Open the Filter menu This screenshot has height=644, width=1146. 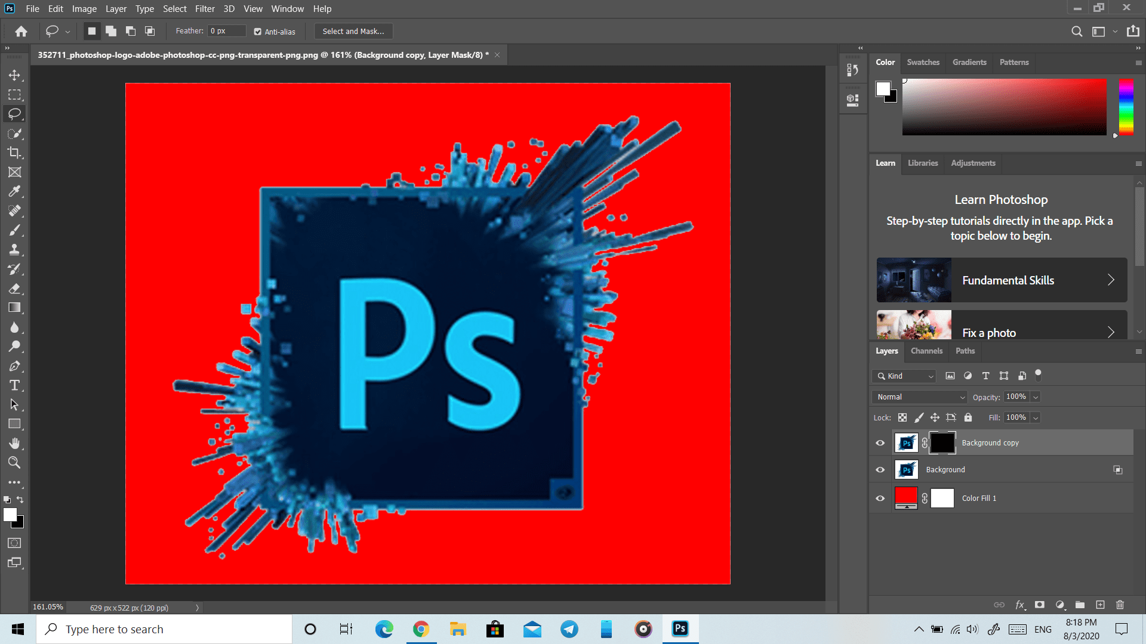tap(205, 9)
